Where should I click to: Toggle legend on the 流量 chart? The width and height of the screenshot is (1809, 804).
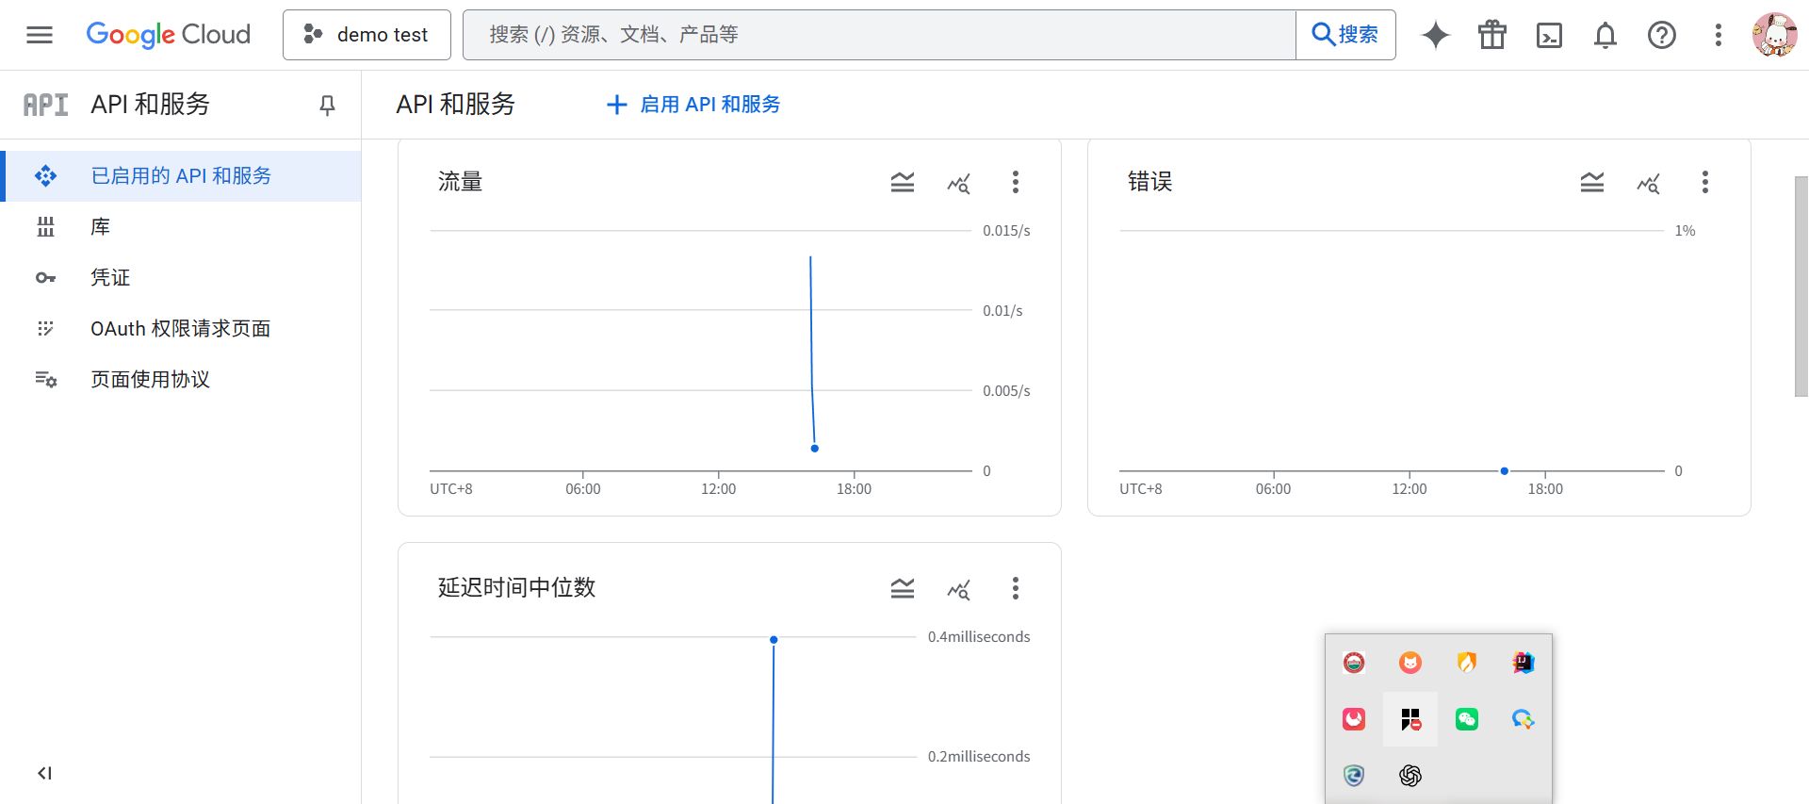pos(903,182)
